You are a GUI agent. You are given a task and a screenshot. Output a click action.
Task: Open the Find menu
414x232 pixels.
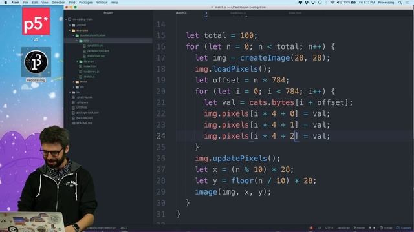click(72, 3)
